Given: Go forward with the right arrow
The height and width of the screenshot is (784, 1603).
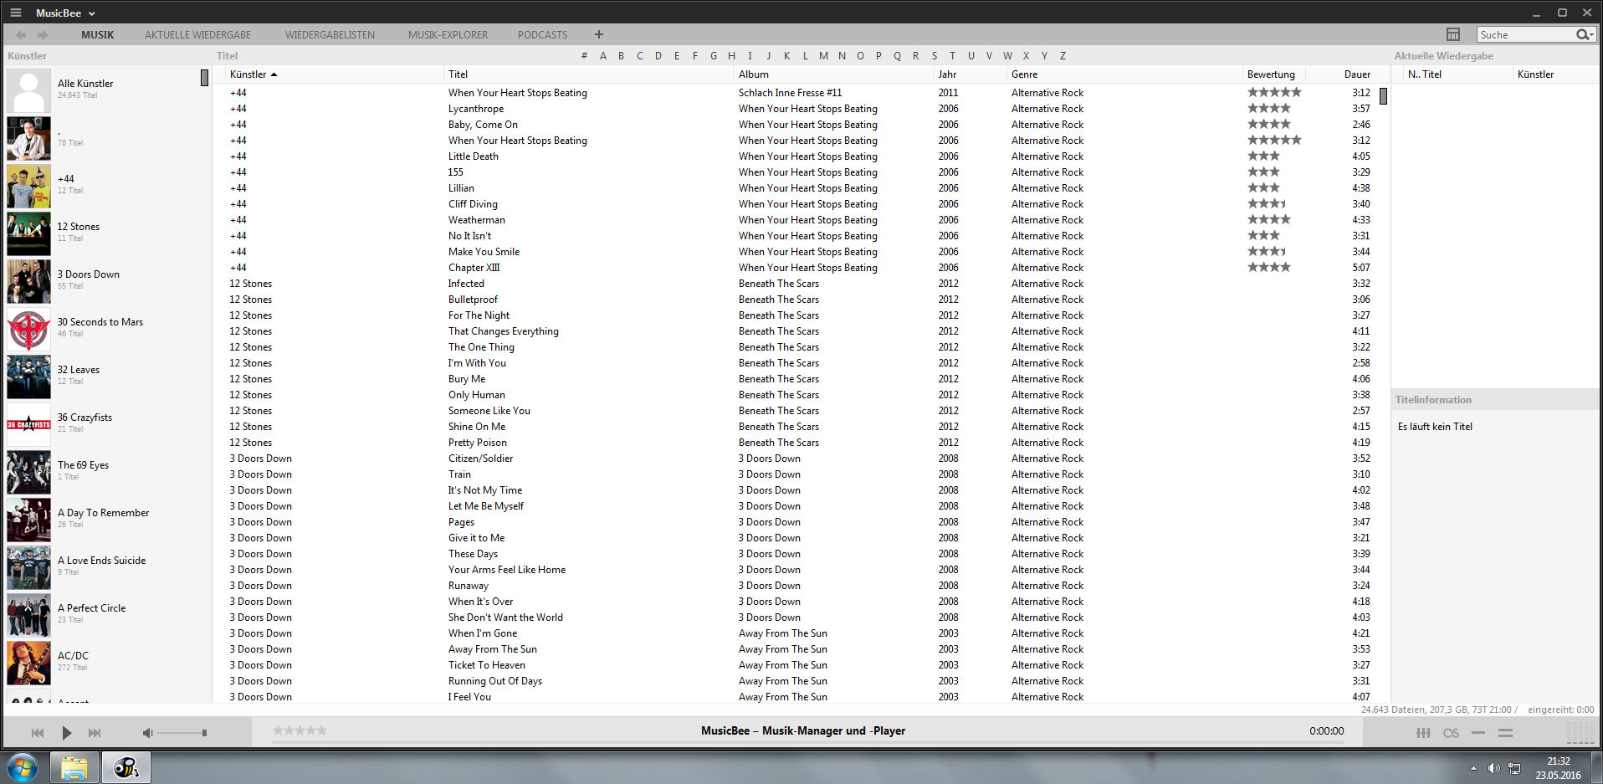Looking at the screenshot, I should [43, 35].
